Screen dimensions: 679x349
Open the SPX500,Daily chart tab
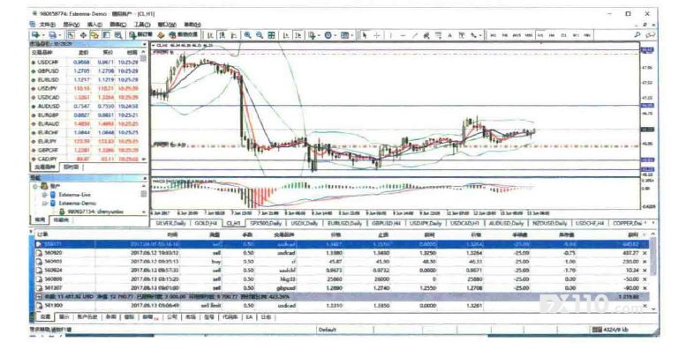pyautogui.click(x=266, y=224)
